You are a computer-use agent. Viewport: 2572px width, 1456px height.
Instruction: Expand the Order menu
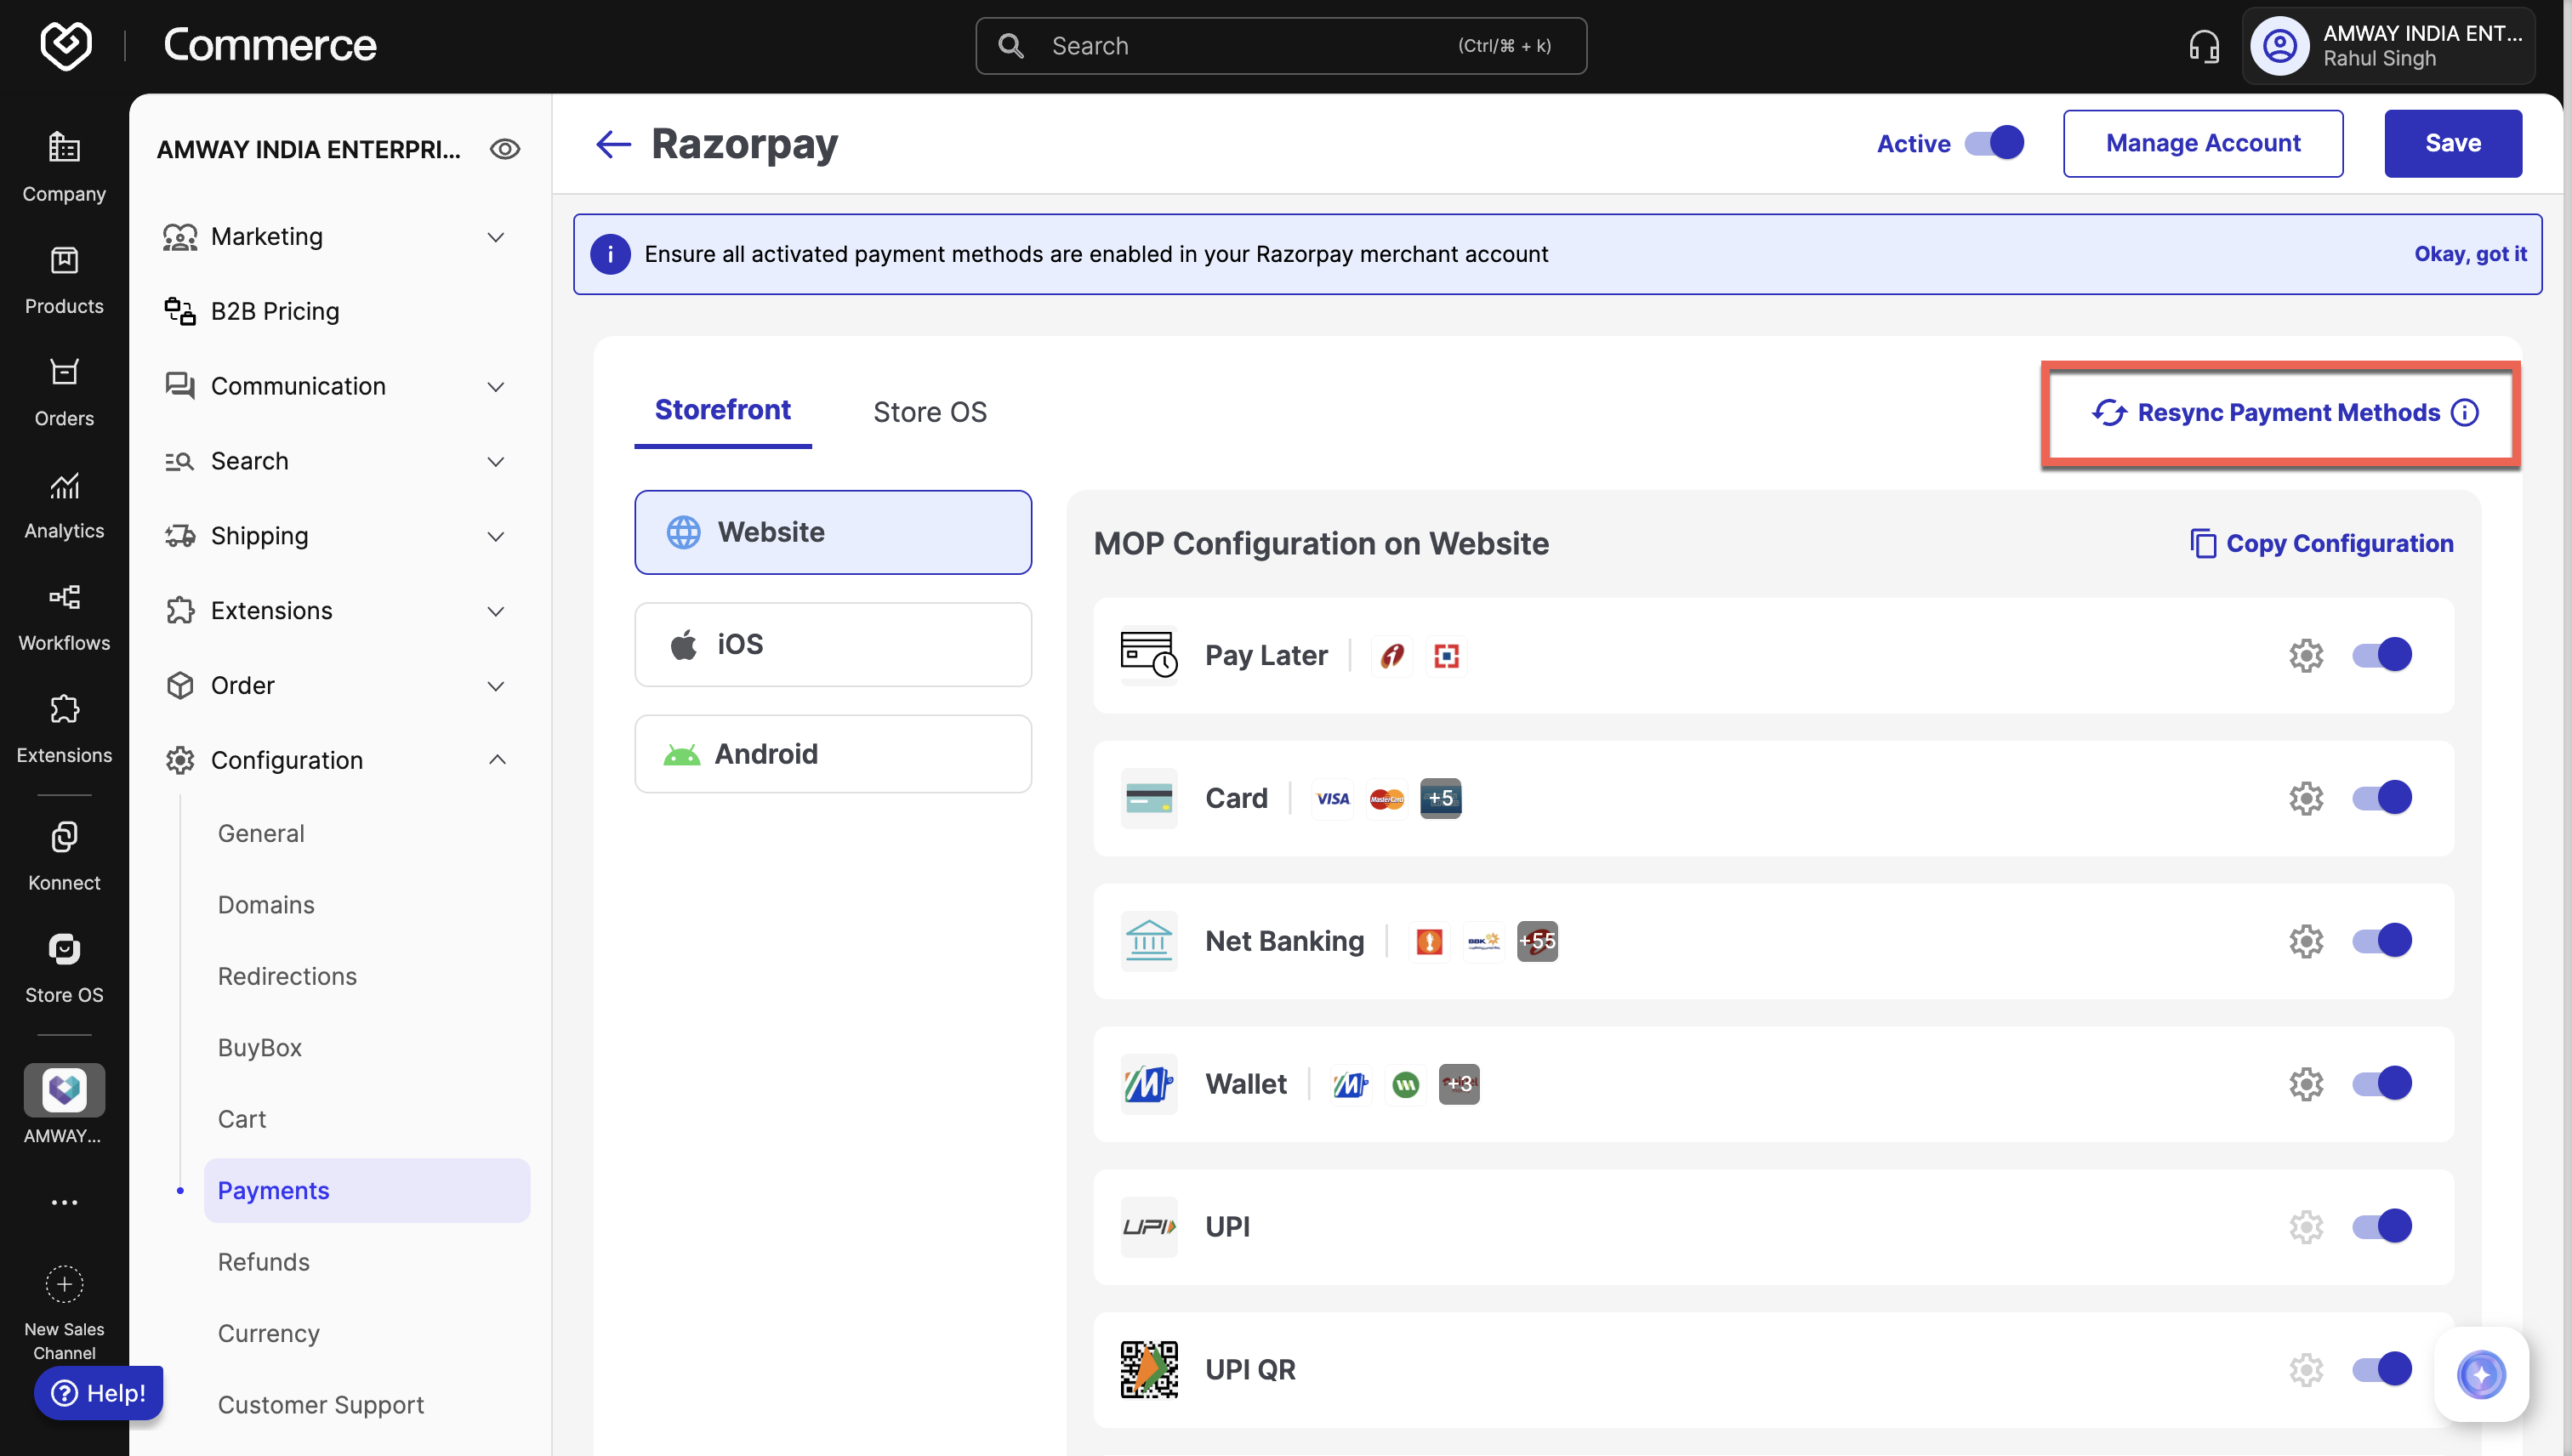pos(335,686)
